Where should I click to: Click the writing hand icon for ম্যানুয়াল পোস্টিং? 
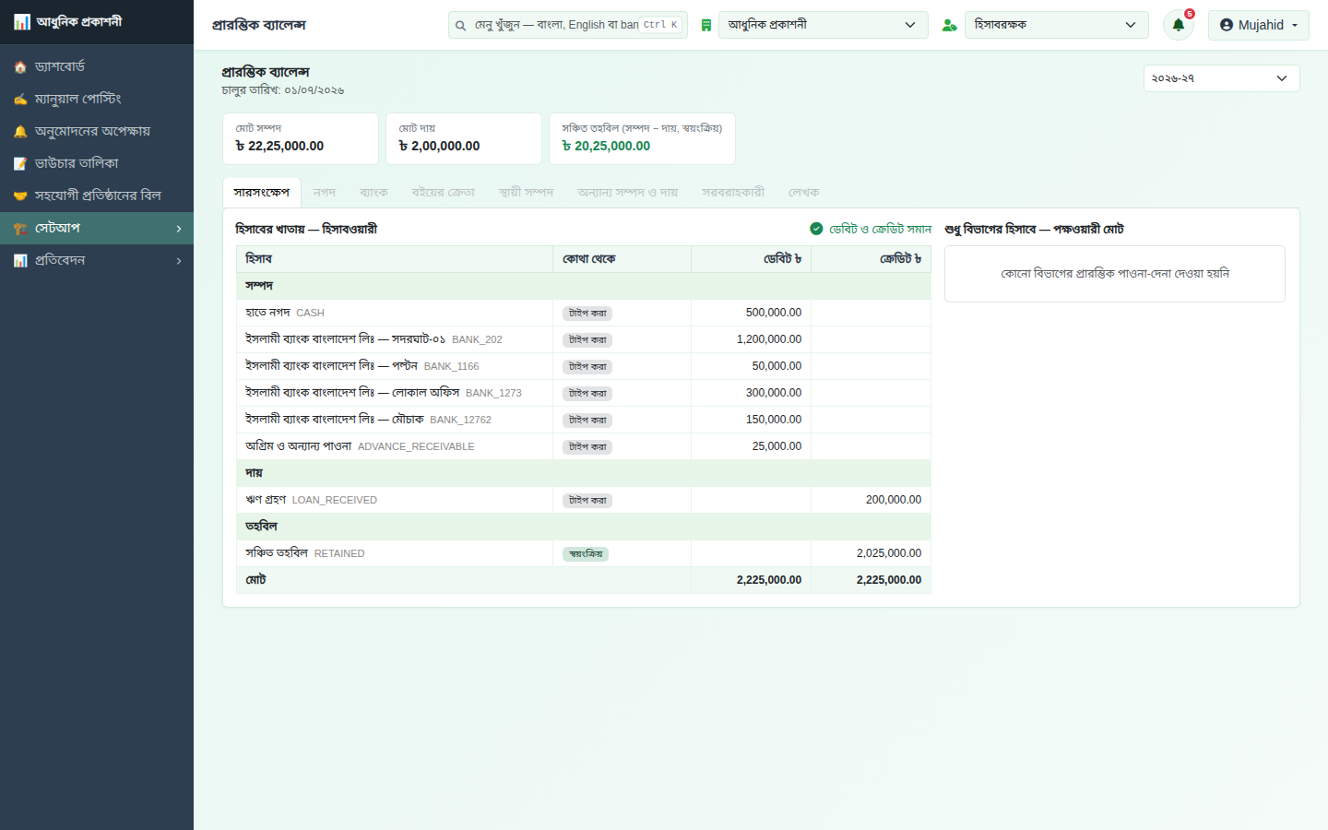tap(20, 100)
